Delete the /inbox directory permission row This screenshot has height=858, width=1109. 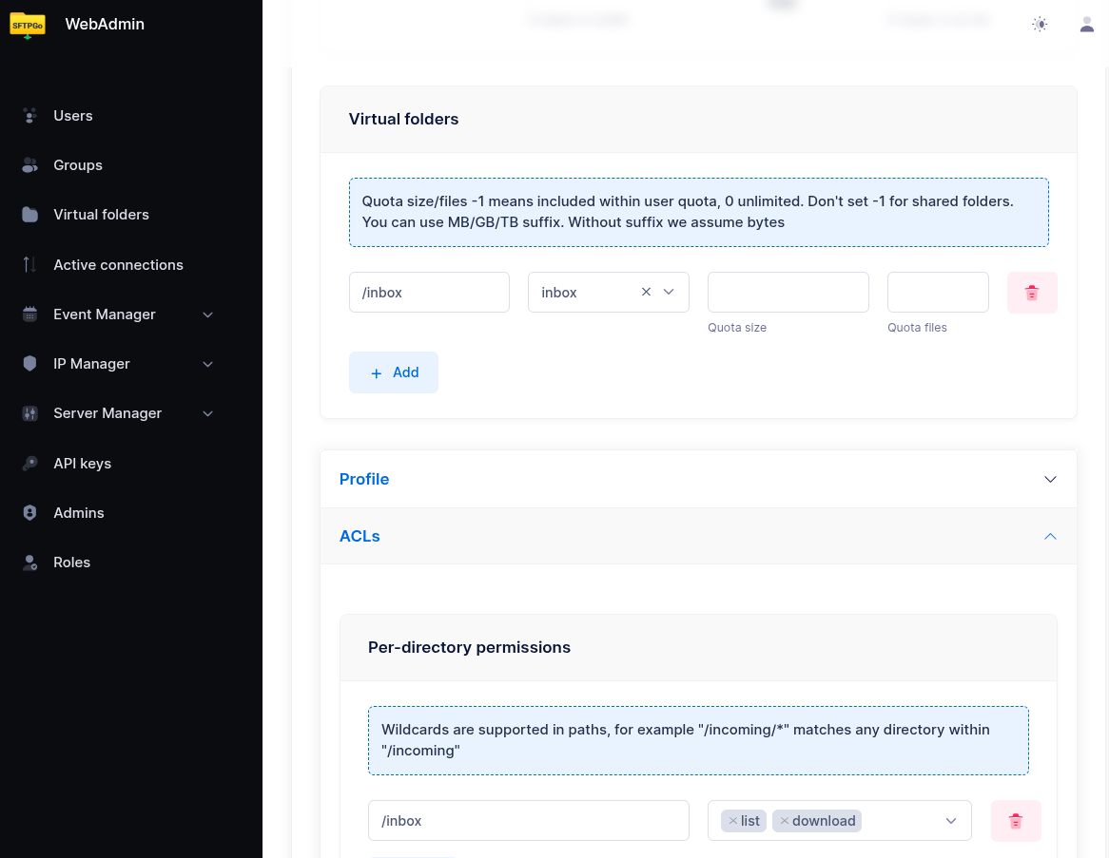pos(1016,821)
